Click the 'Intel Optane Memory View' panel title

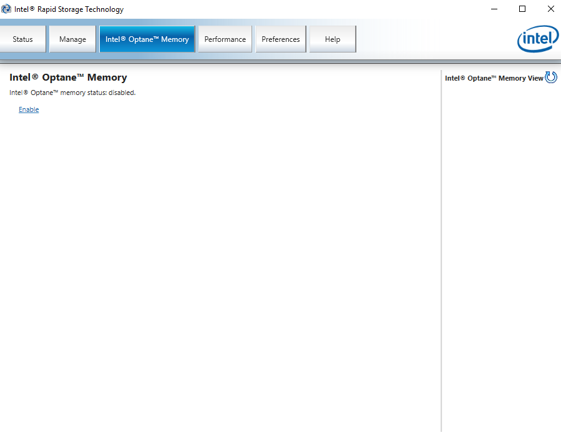pyautogui.click(x=494, y=78)
